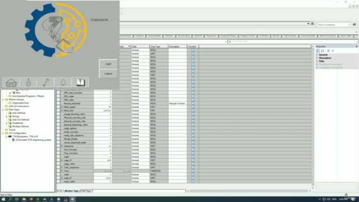Select the Trig Functions instruction tab
Viewport: 359px width, 202px height.
pyautogui.click(x=289, y=36)
